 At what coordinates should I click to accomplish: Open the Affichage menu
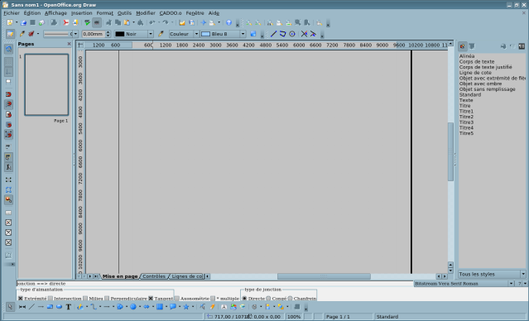pyautogui.click(x=55, y=12)
